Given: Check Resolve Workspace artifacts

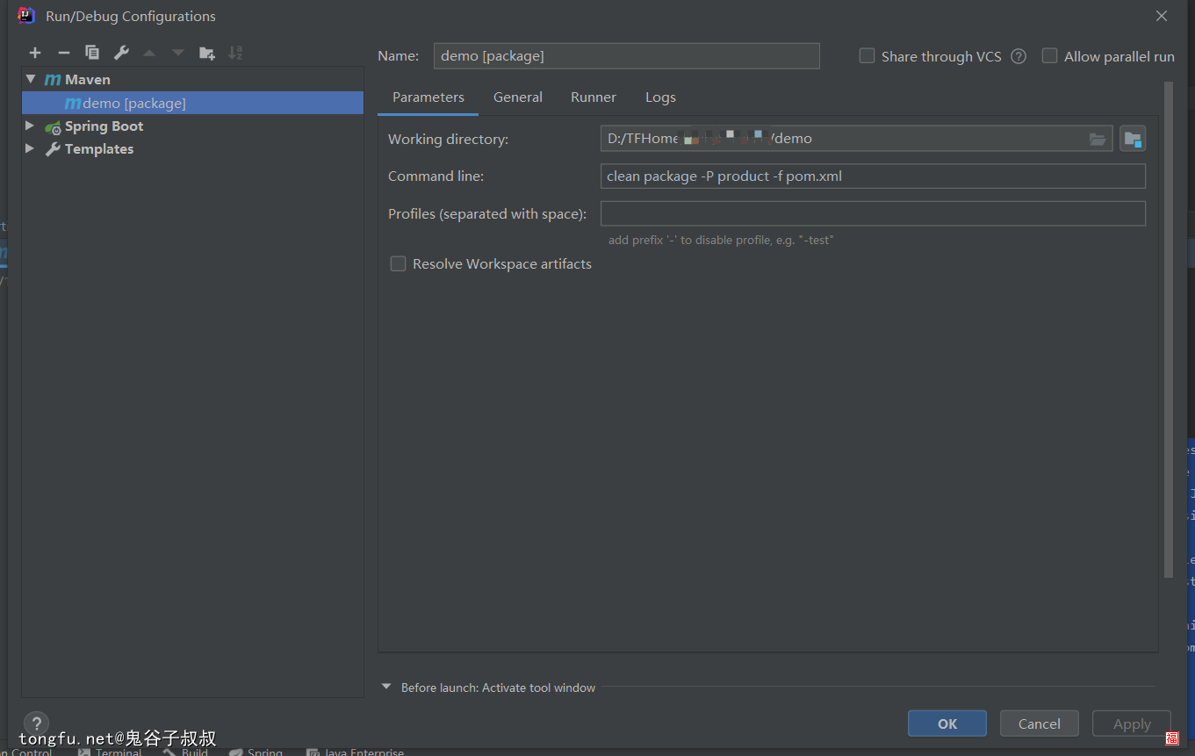Looking at the screenshot, I should 398,263.
